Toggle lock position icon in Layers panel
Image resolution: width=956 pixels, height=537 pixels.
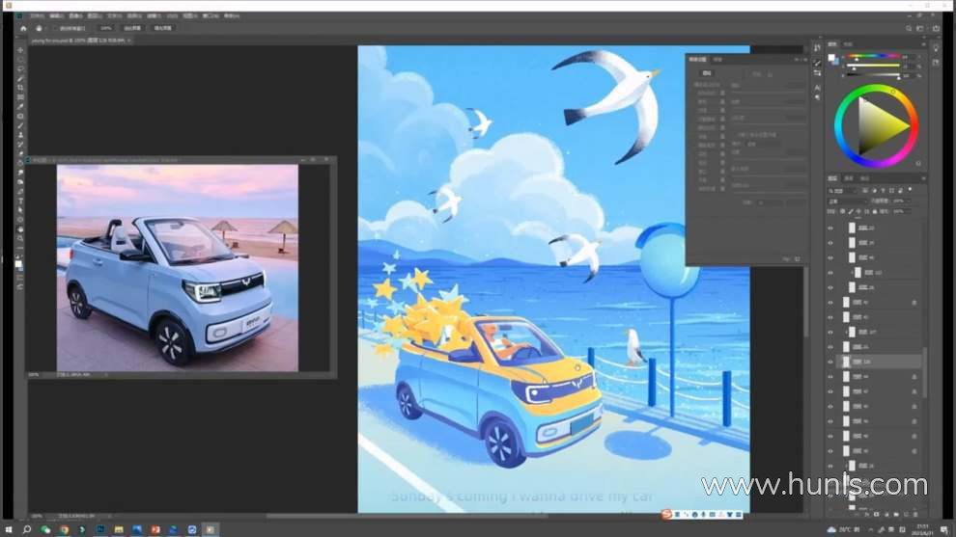[858, 211]
